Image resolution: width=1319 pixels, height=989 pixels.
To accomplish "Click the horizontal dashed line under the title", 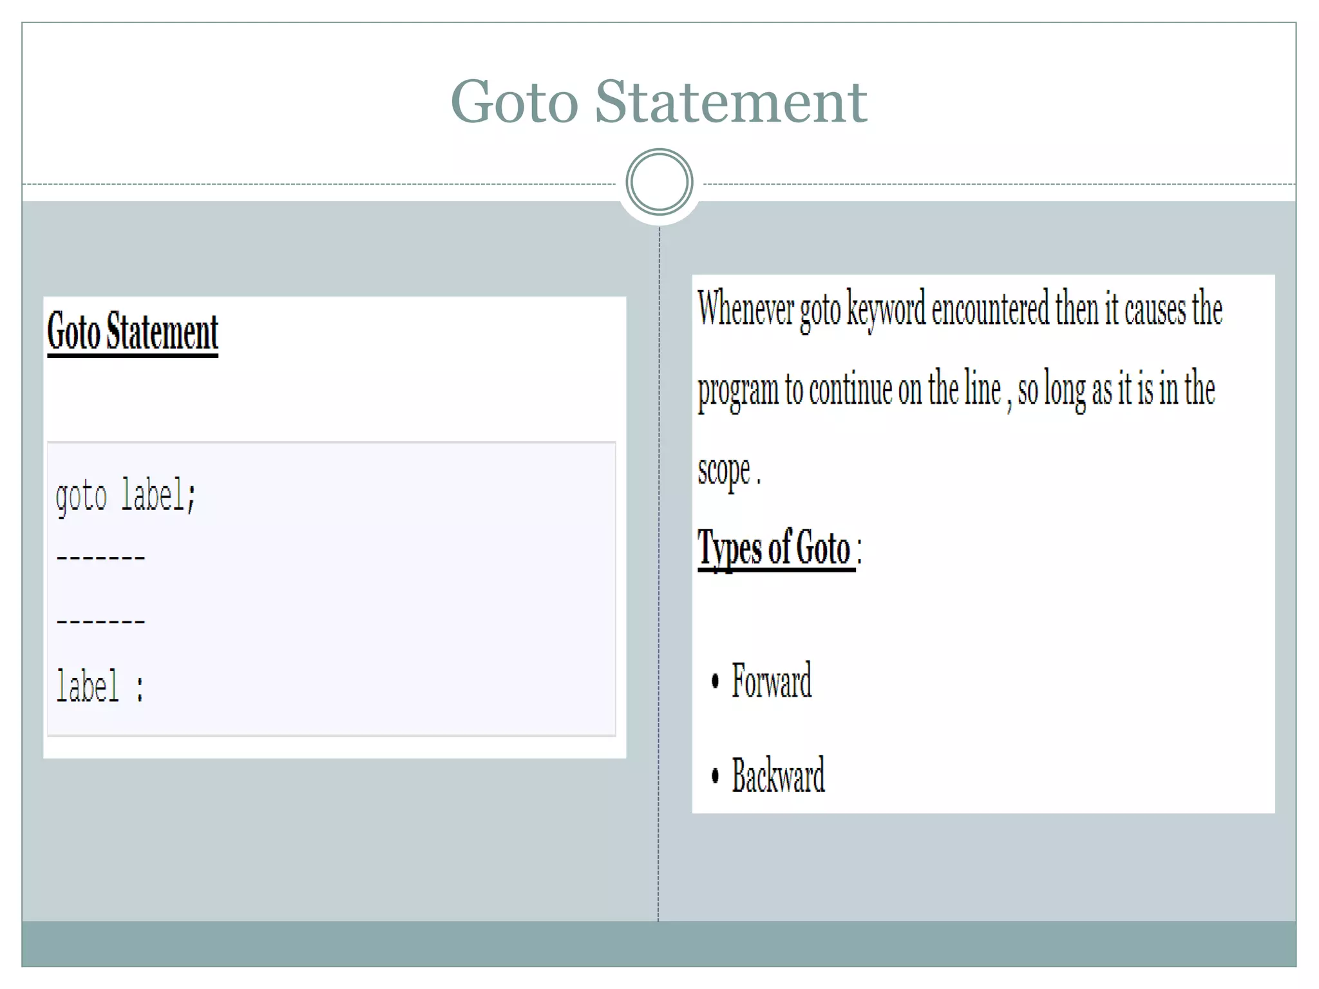I will click(322, 185).
